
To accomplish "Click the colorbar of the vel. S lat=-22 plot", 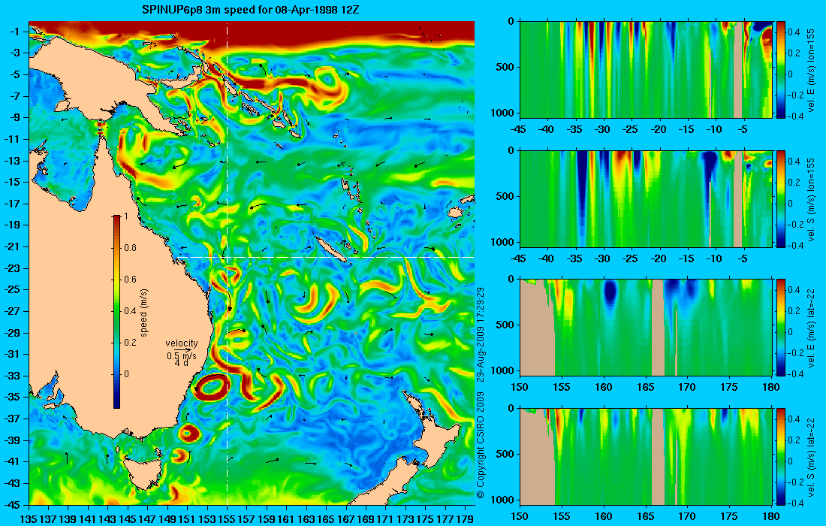I will click(x=781, y=456).
